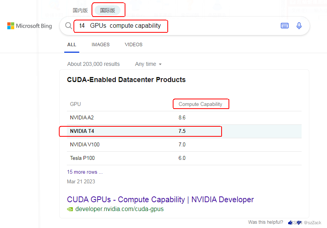Click the NVIDIA favicon beside developer.nvidia.com

click(70, 209)
